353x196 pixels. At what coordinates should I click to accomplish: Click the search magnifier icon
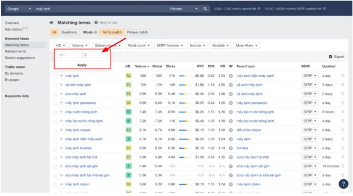click(x=205, y=9)
